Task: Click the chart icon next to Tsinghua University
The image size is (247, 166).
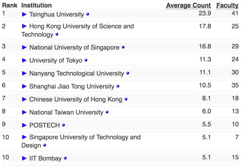Action: [88, 14]
